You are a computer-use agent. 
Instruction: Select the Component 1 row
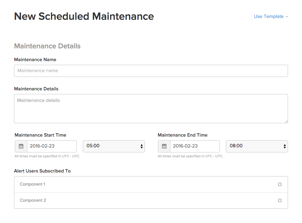151,184
